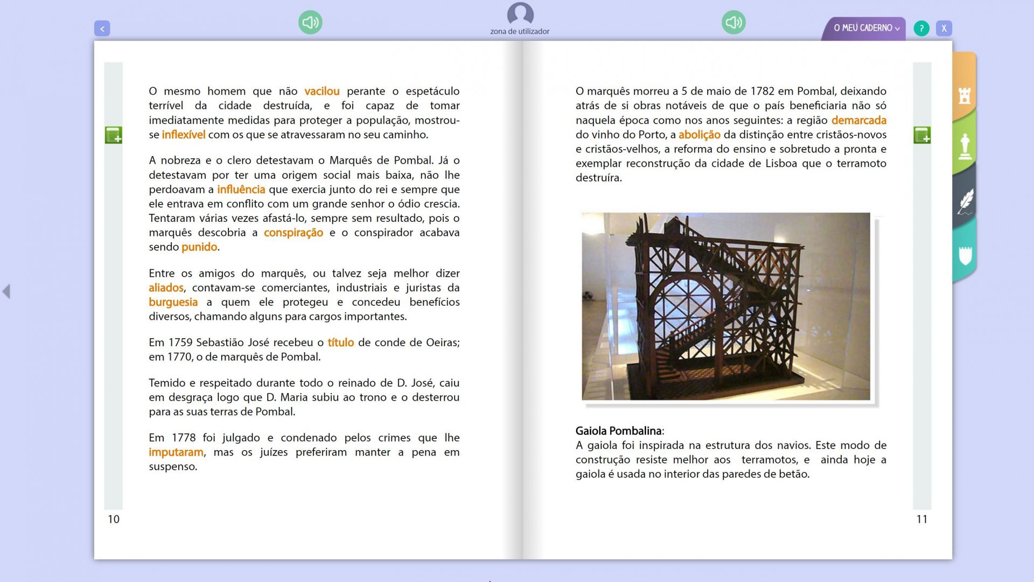The image size is (1034, 582).
Task: Click the glossary word 'demarcada'
Action: coord(858,120)
